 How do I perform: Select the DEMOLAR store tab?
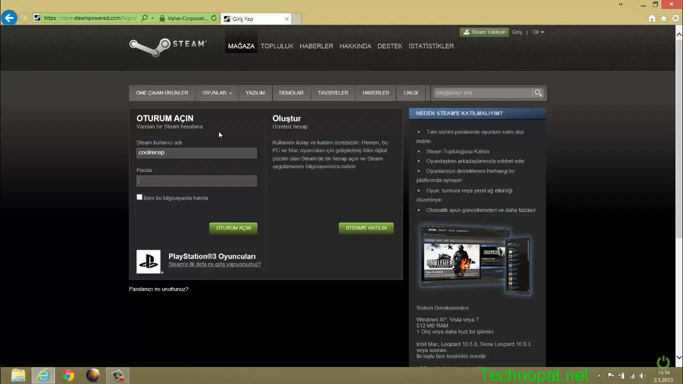291,93
